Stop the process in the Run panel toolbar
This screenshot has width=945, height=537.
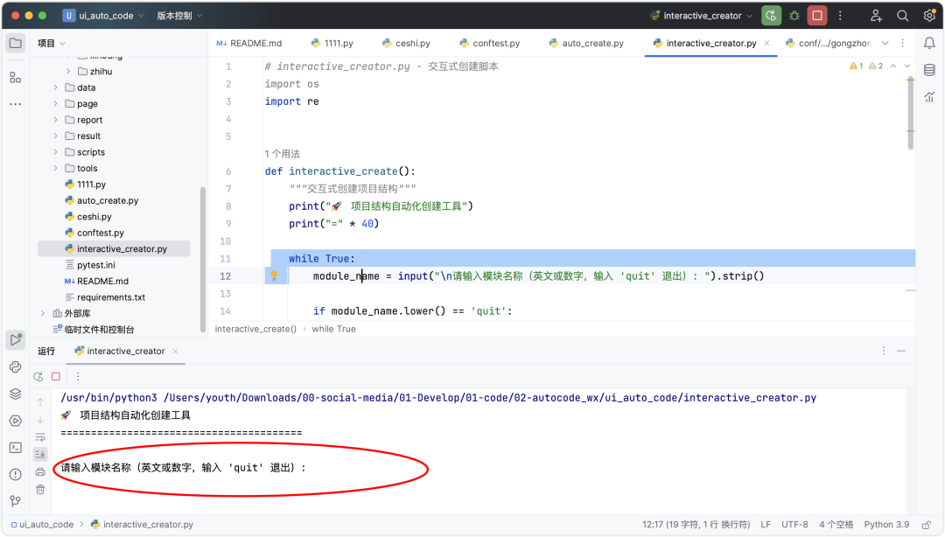(x=55, y=377)
